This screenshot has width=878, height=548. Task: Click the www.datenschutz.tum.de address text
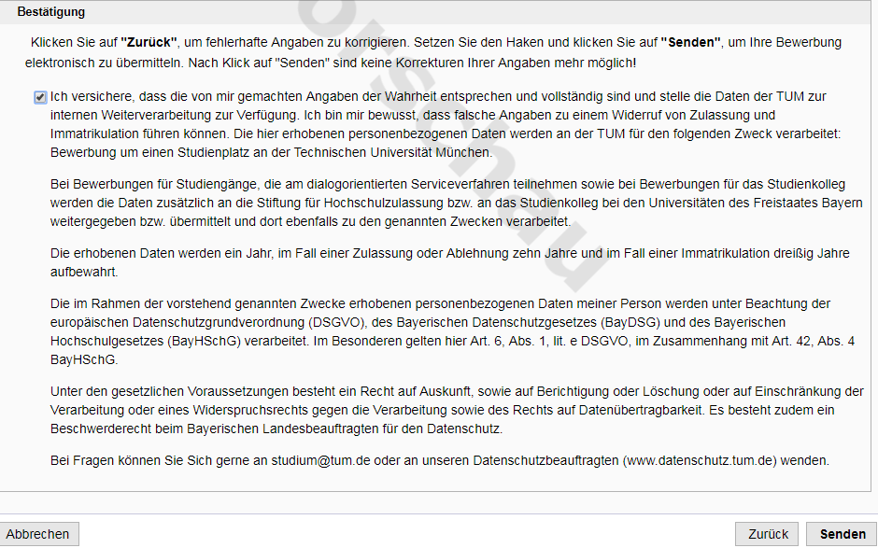coord(700,460)
